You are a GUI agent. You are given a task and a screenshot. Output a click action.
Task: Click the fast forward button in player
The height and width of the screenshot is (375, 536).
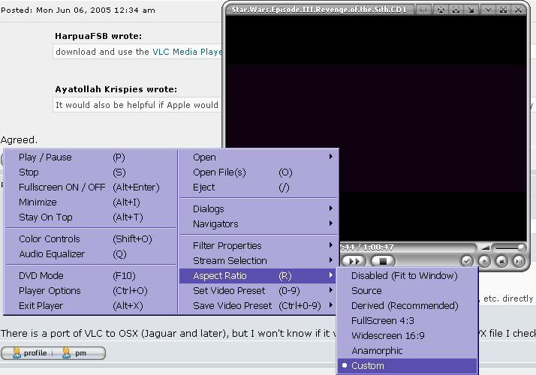tap(353, 261)
